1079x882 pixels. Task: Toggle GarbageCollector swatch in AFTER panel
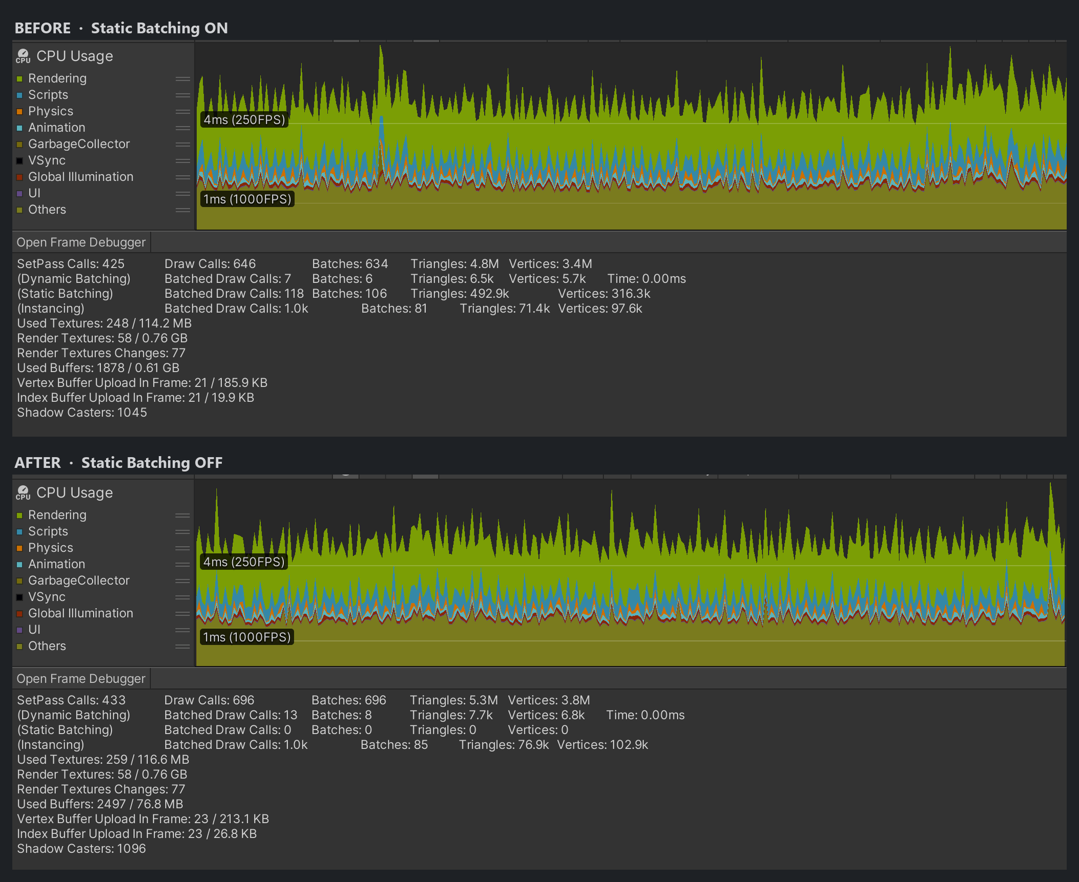click(19, 581)
